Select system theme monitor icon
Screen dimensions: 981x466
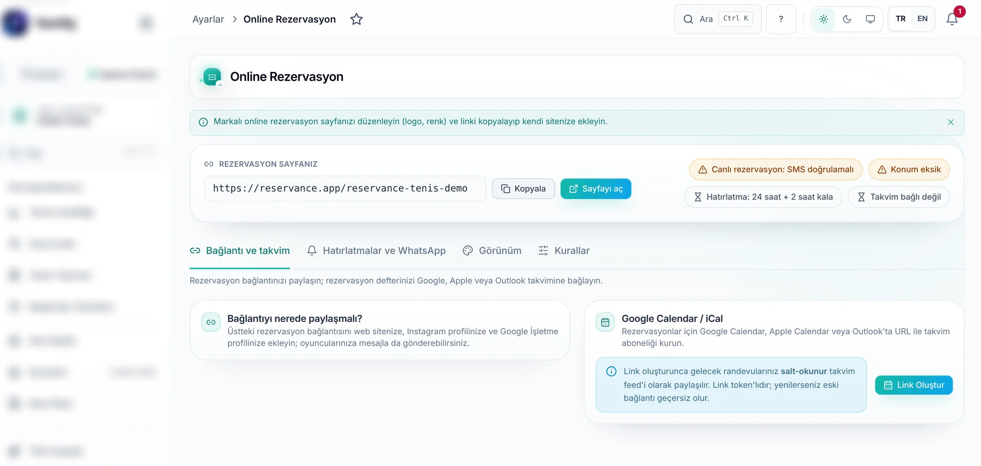870,19
